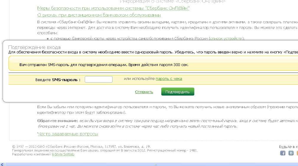Open the Facebook social icon in footer
The image size is (298, 166).
coord(283,153)
